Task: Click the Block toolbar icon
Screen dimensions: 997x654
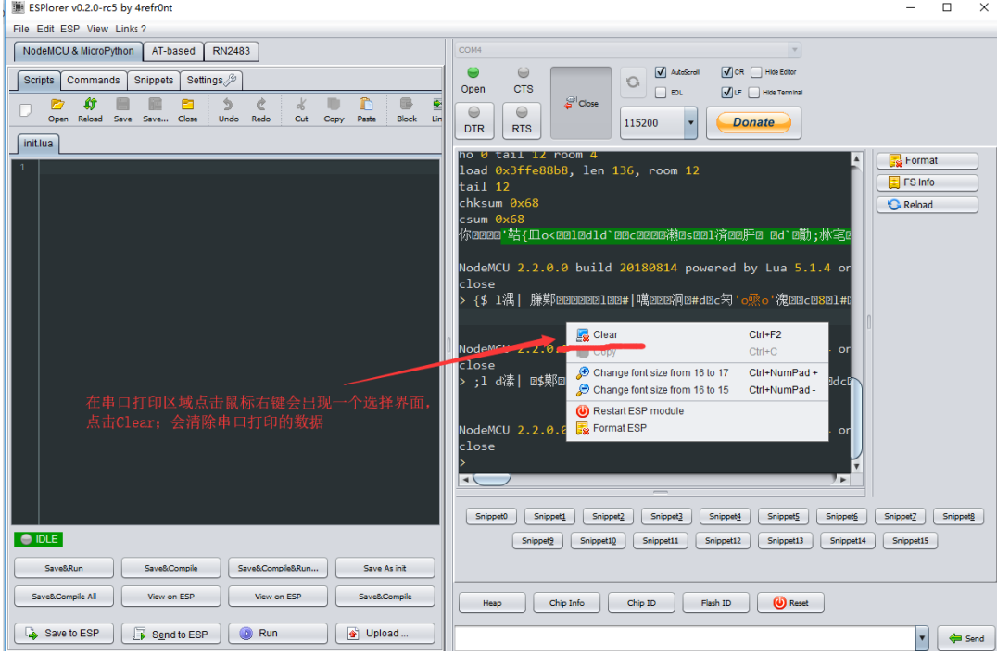Action: click(407, 110)
